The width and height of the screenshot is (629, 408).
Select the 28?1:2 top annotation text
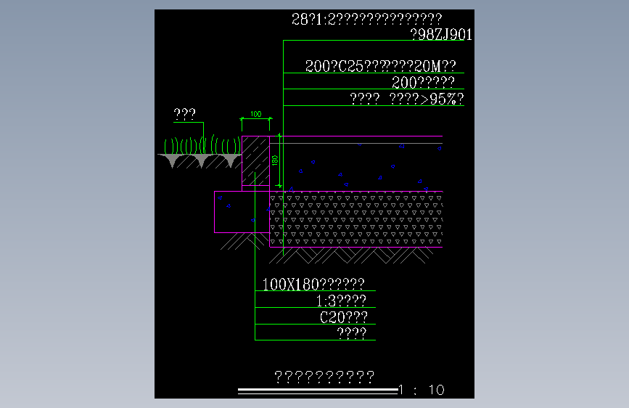366,20
